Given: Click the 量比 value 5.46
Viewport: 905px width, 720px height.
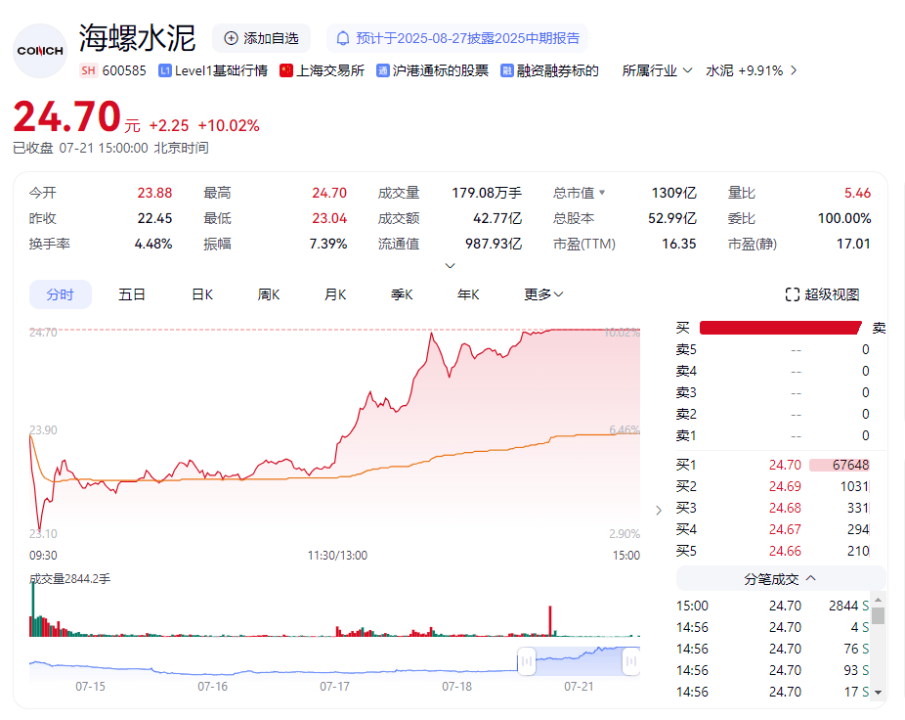Looking at the screenshot, I should (x=857, y=193).
